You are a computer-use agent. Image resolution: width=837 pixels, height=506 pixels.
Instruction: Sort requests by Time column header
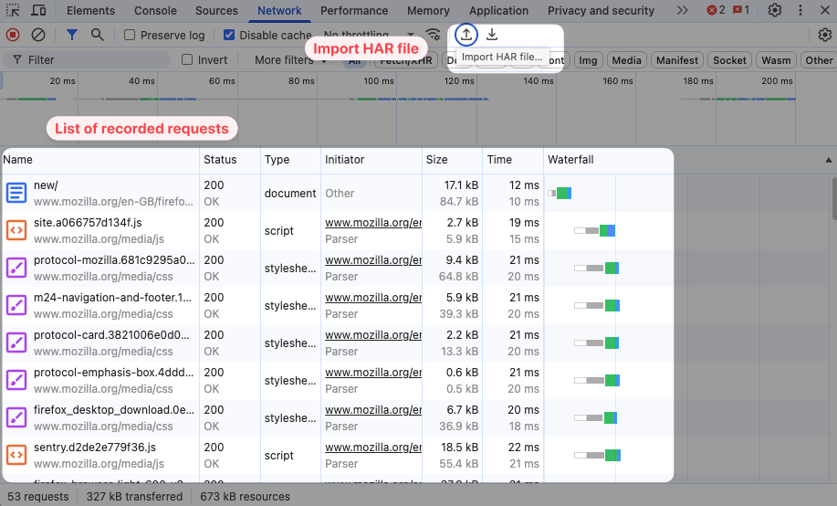513,160
